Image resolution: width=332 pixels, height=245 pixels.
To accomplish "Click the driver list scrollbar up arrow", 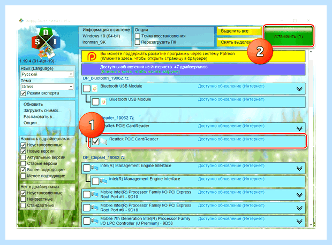I will click(x=311, y=51).
